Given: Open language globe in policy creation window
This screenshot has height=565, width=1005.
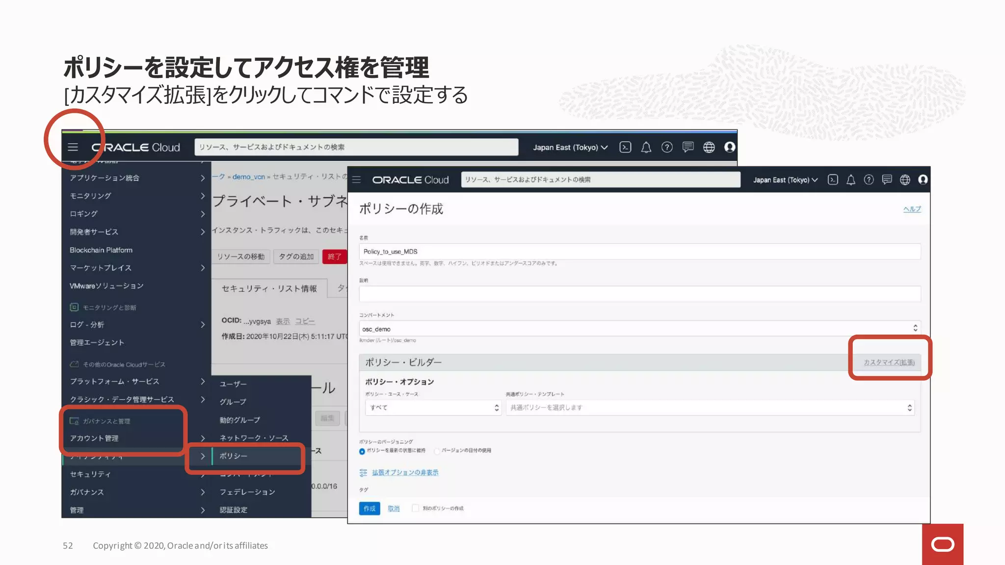Looking at the screenshot, I should point(905,180).
